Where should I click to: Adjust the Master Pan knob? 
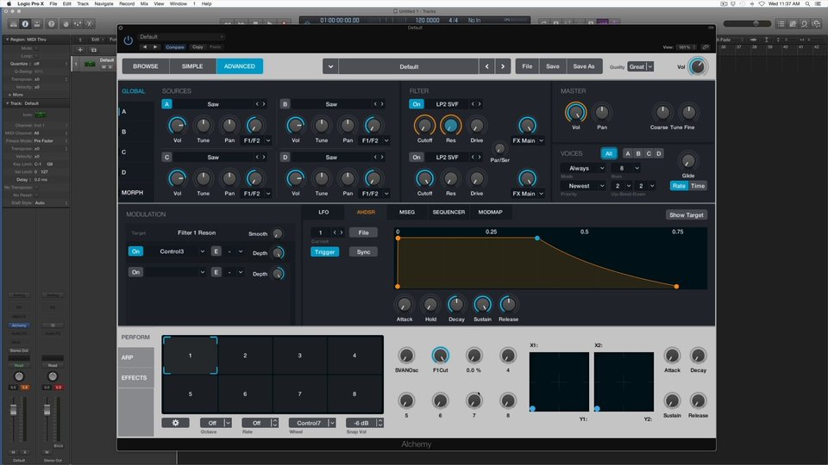[601, 112]
